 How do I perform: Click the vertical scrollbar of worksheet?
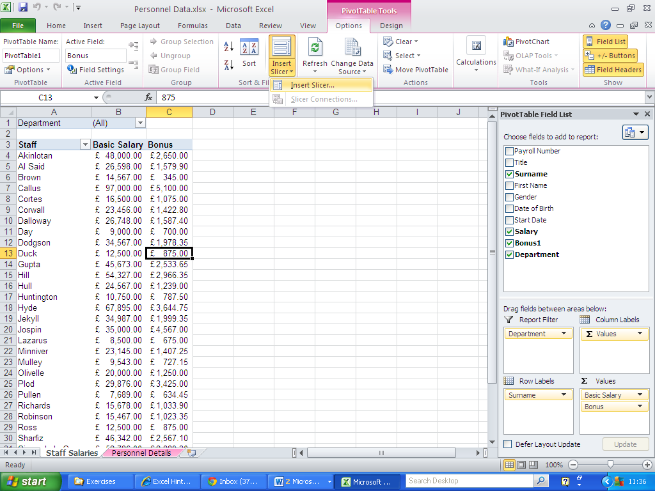tap(492, 252)
